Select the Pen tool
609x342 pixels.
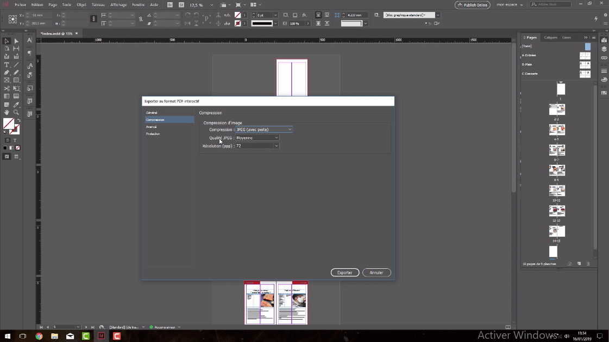6,71
